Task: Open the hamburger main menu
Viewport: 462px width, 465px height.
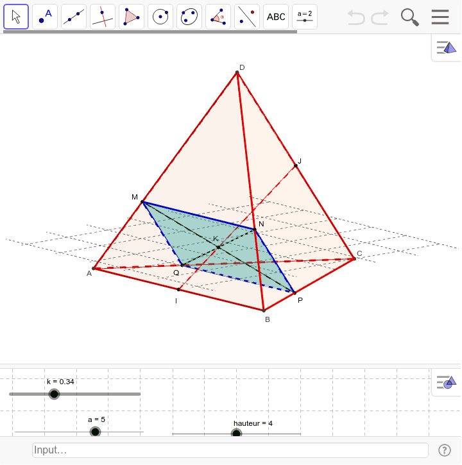Action: click(440, 17)
